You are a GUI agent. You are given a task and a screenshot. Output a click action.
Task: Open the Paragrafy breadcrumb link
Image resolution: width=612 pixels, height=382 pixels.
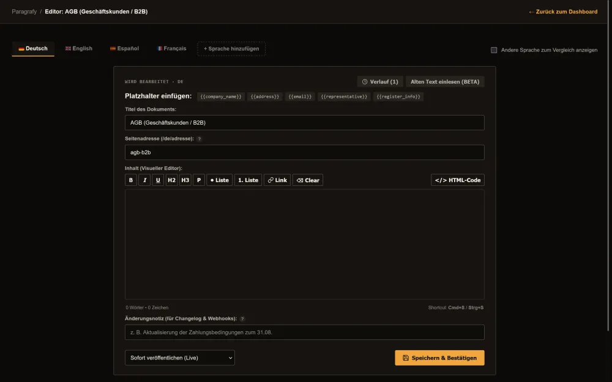pos(24,12)
